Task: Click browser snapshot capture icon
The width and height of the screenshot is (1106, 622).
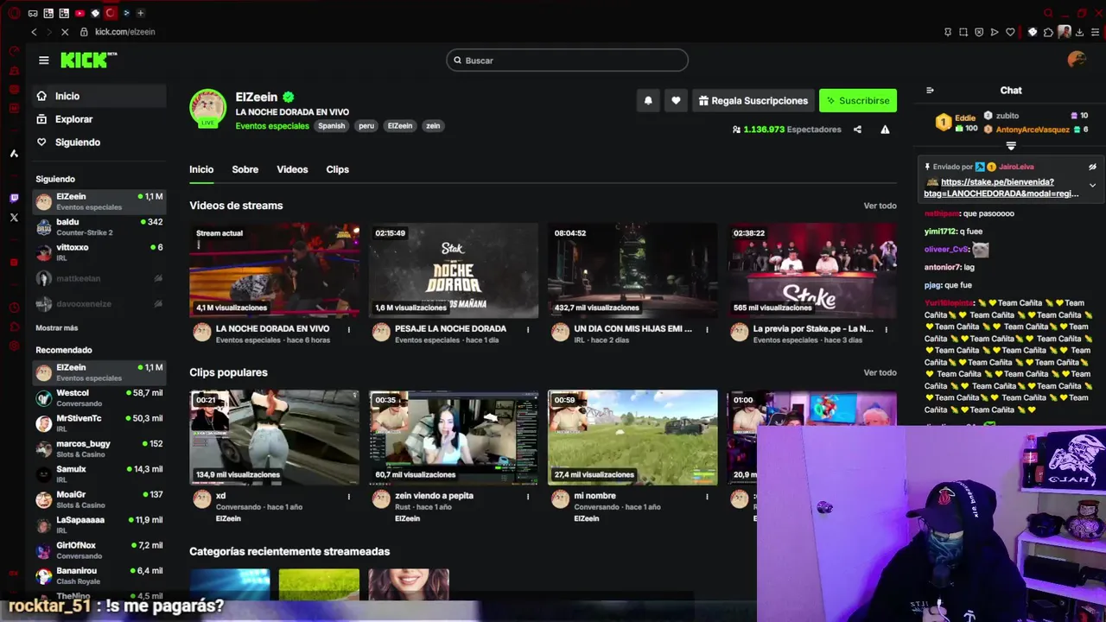Action: (963, 32)
